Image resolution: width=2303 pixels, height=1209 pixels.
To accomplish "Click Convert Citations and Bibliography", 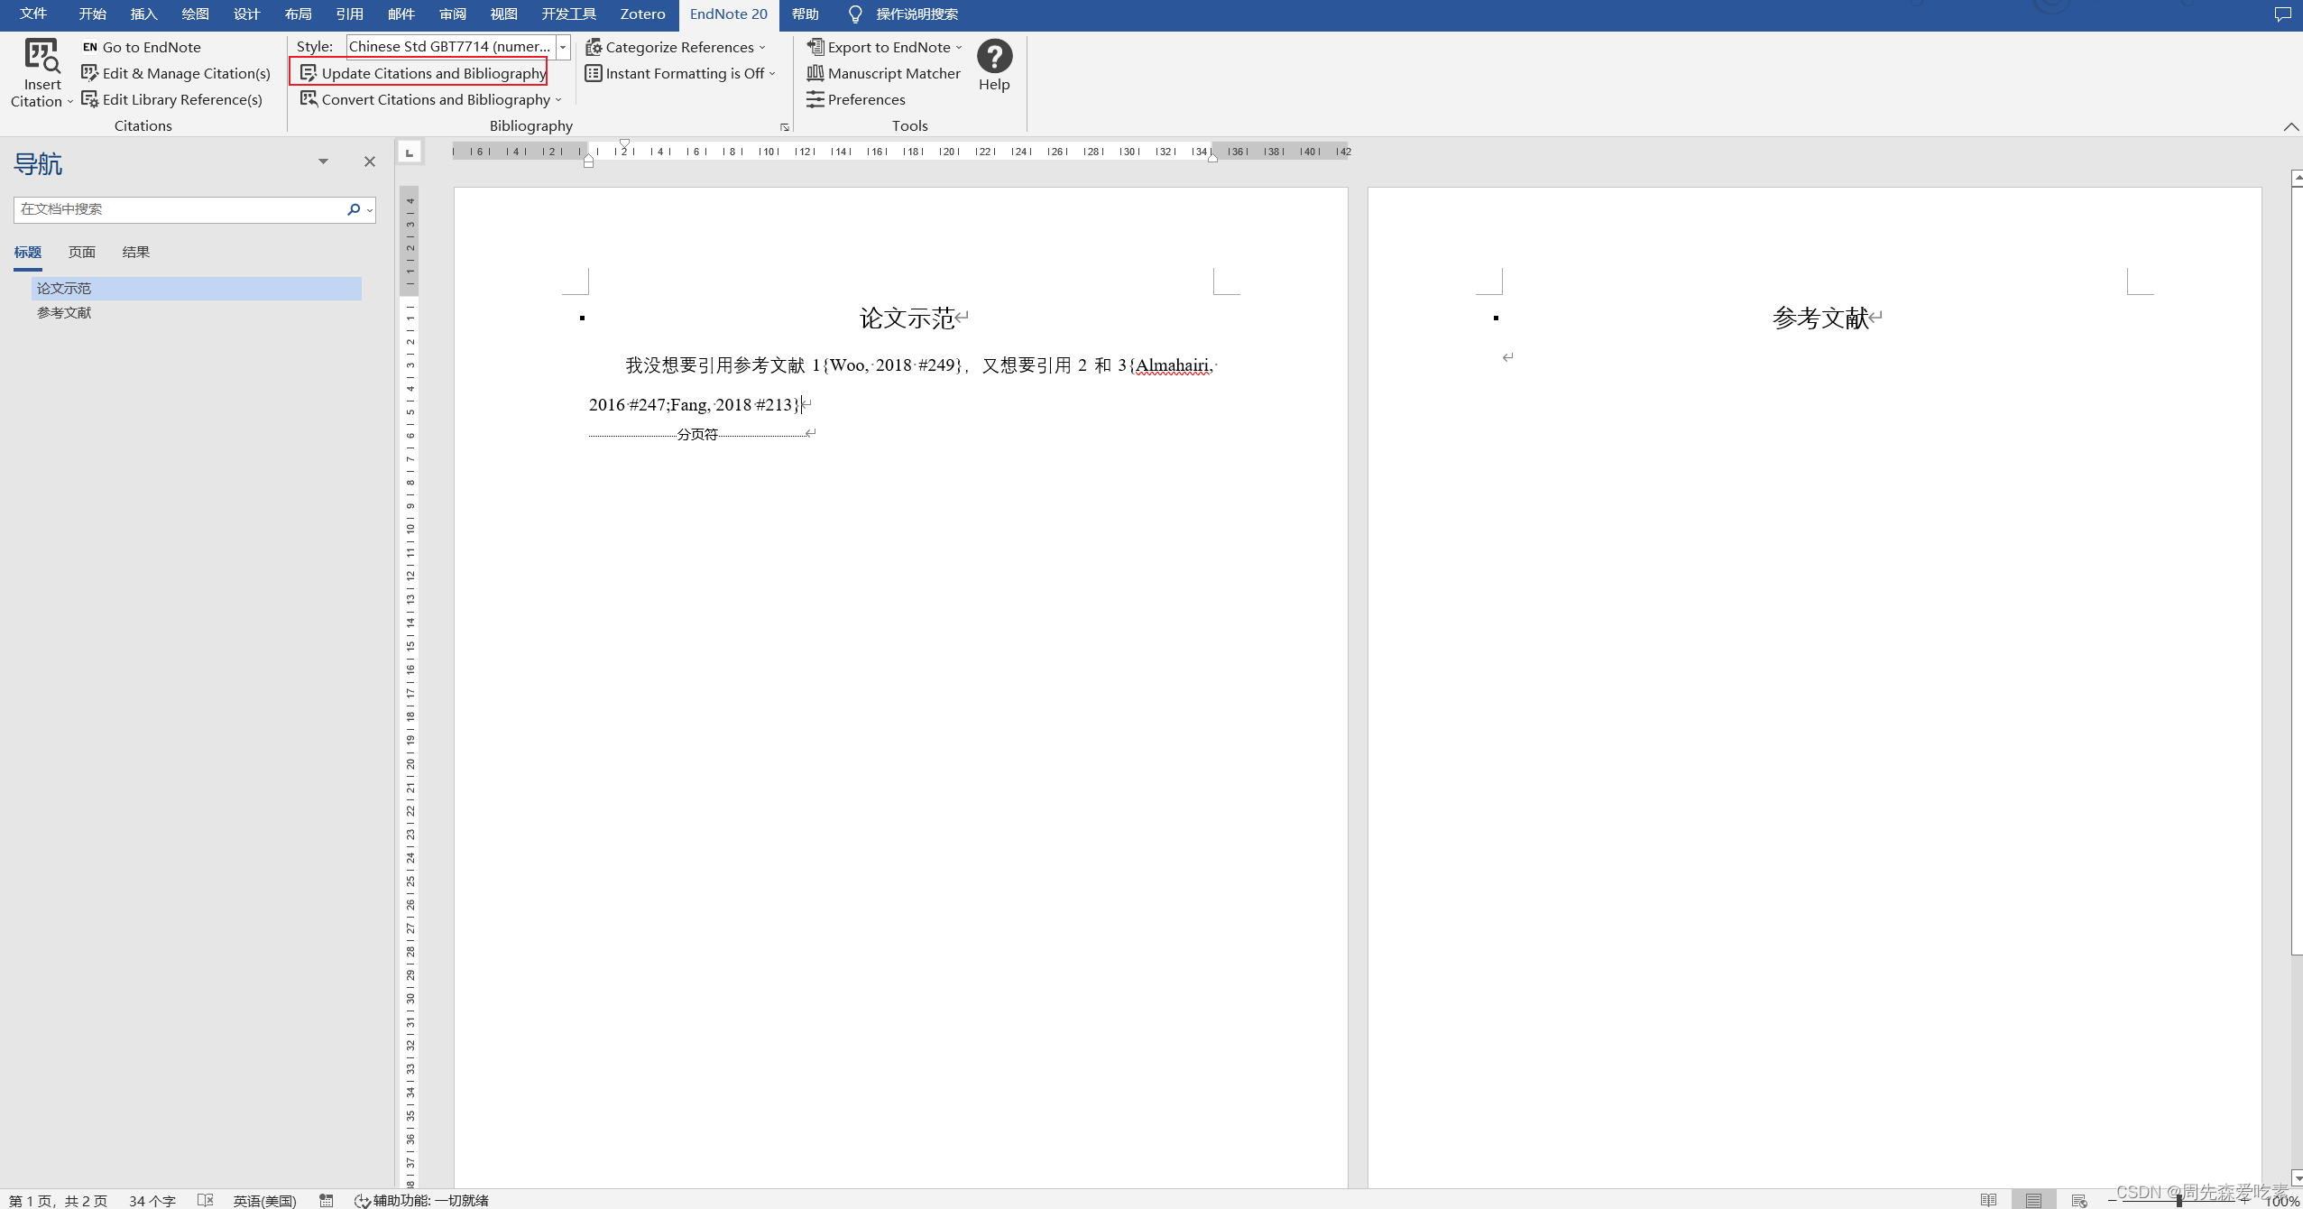I will 435,99.
